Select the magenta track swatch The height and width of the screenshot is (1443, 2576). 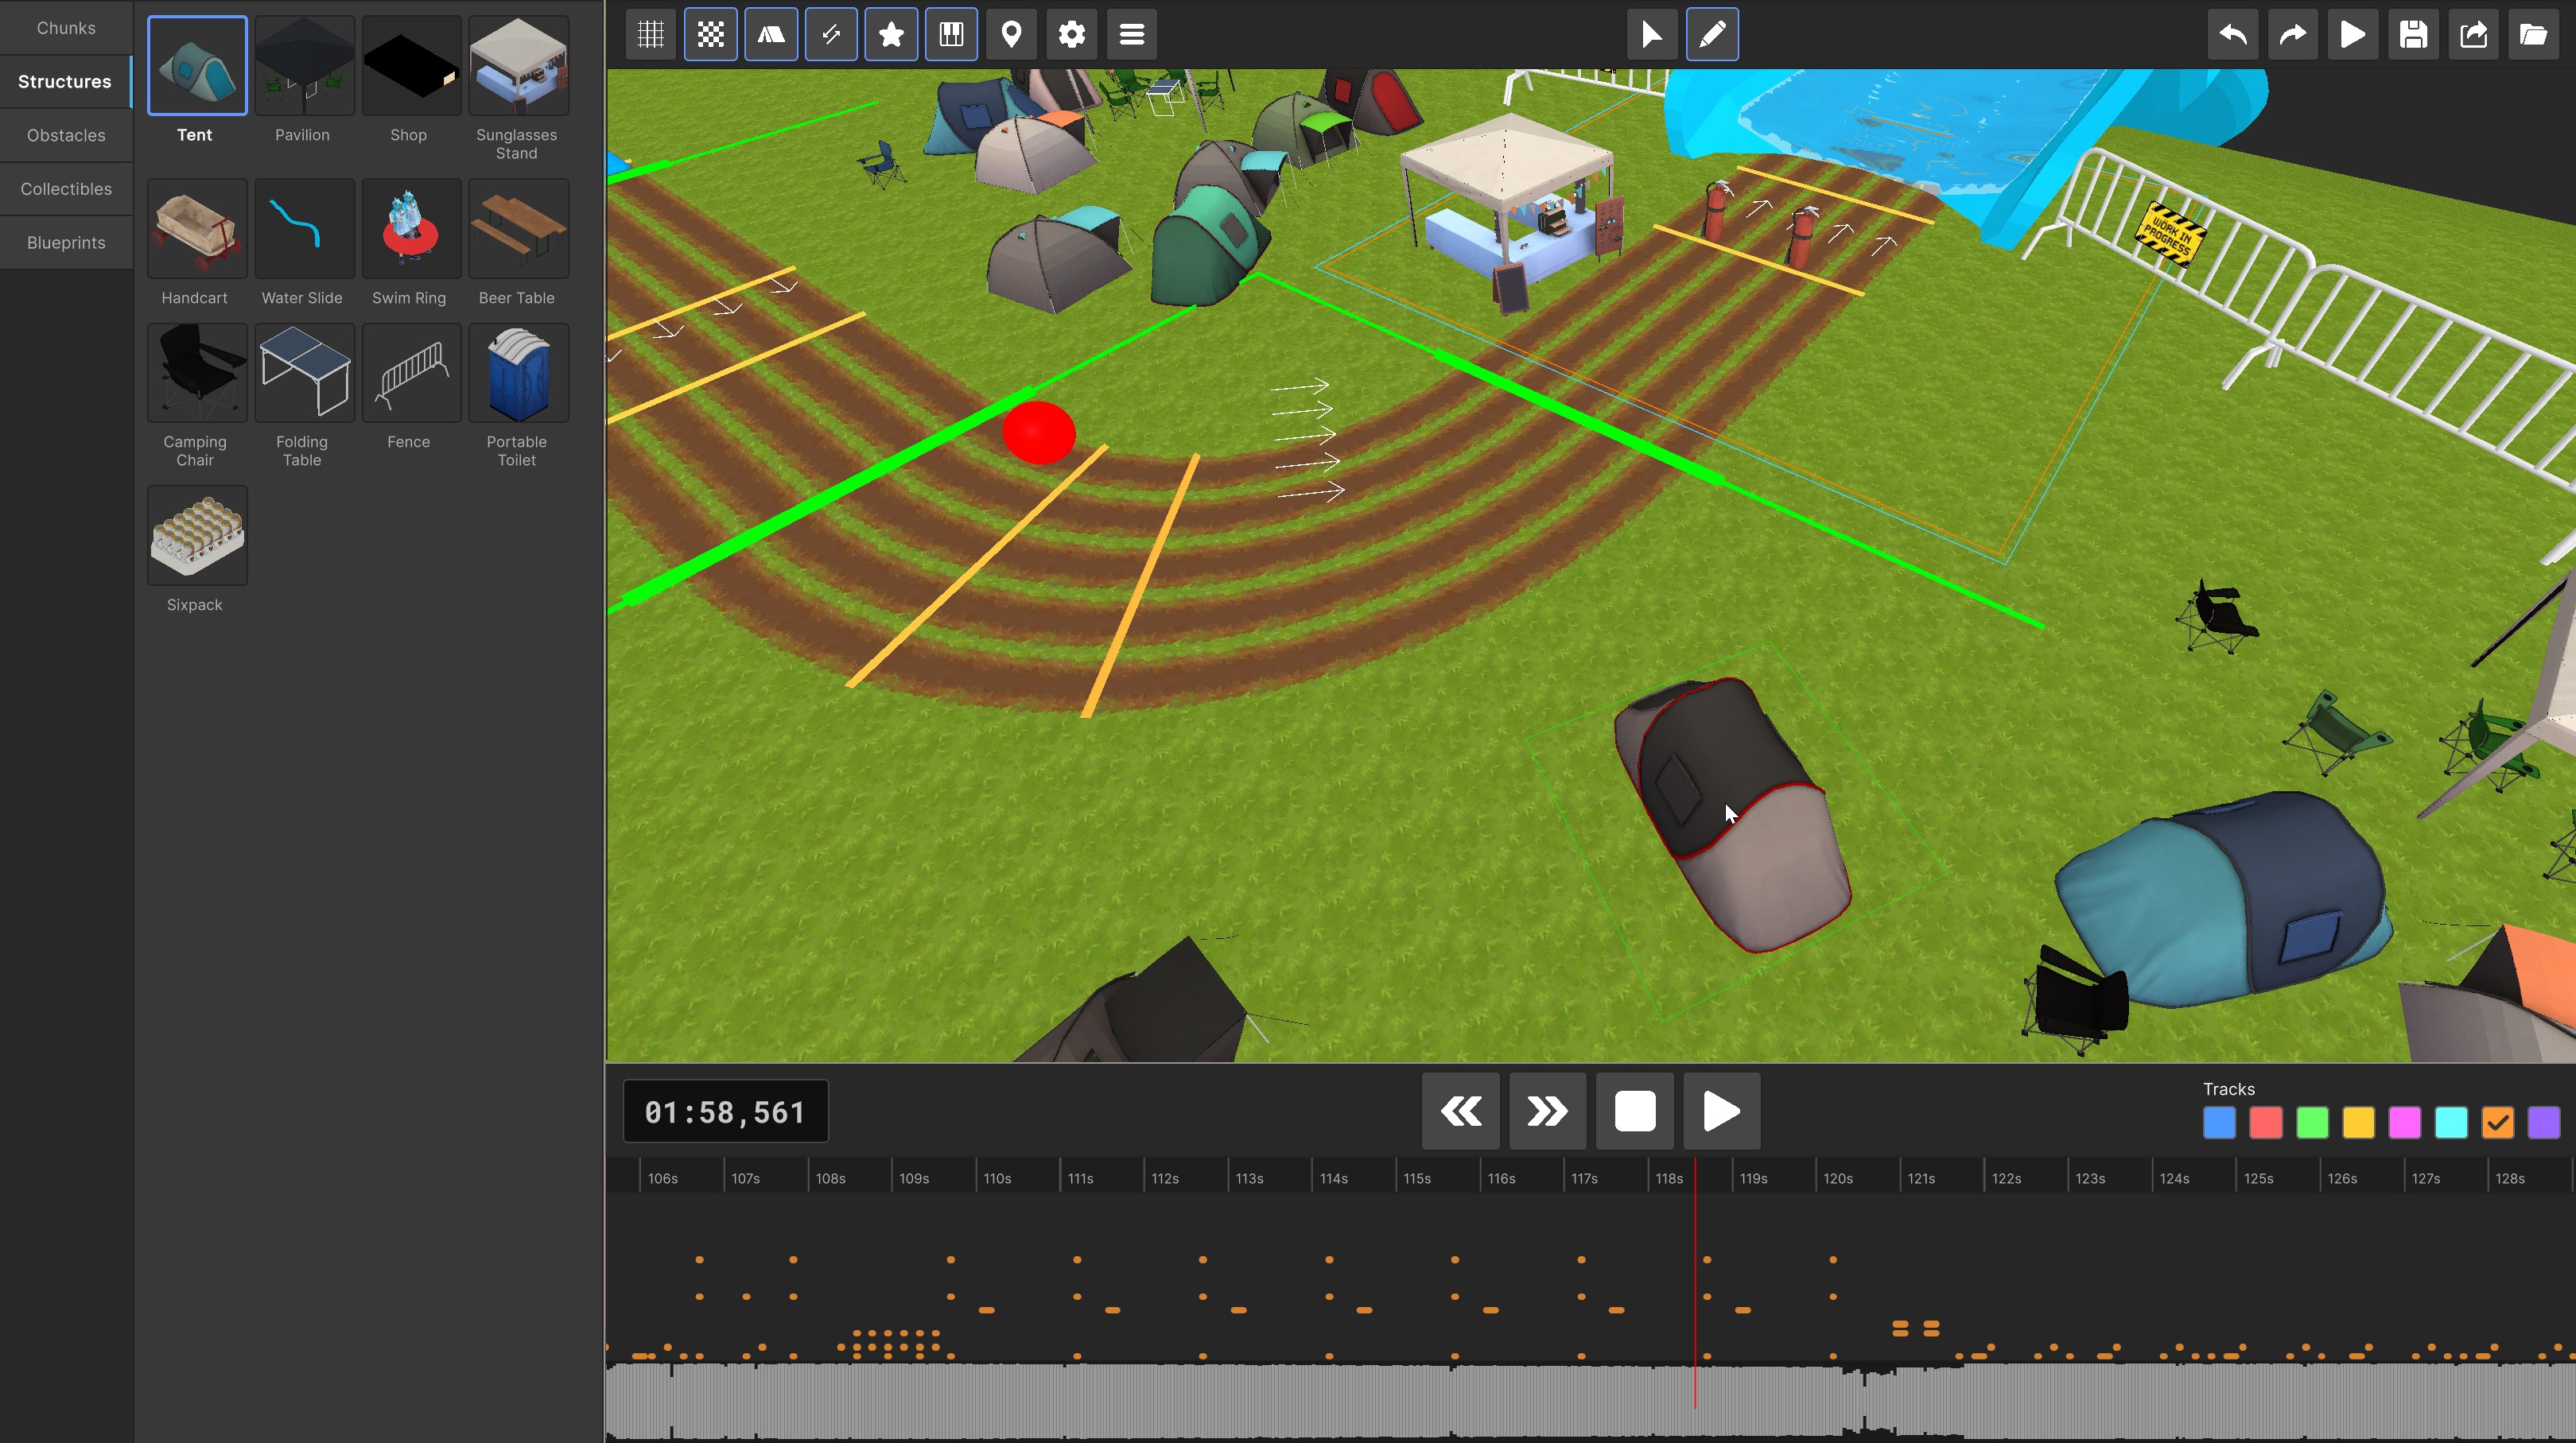tap(2405, 1123)
